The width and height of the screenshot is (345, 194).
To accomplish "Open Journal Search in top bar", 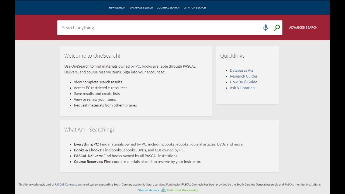I will 168,8.
